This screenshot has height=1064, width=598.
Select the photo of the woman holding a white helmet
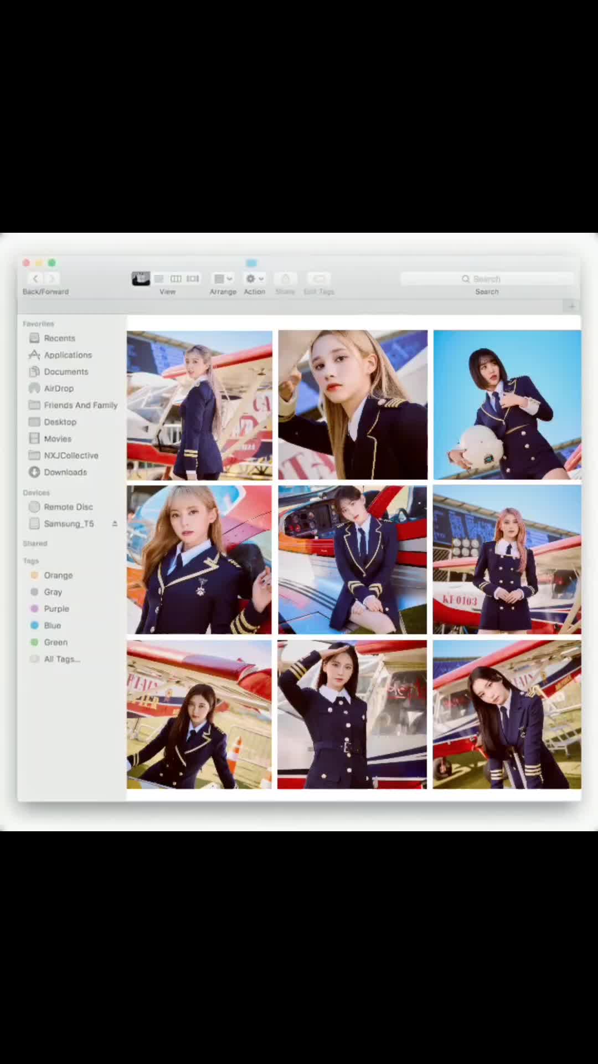507,405
